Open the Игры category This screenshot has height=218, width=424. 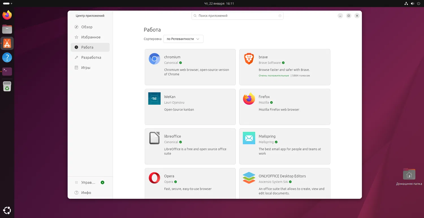[x=90, y=68]
